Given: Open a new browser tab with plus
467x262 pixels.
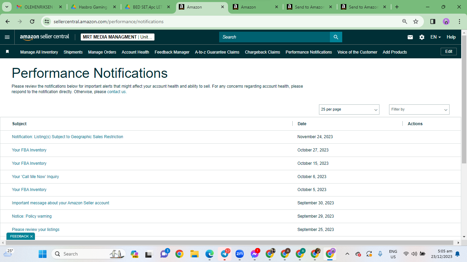Looking at the screenshot, I should 397,7.
